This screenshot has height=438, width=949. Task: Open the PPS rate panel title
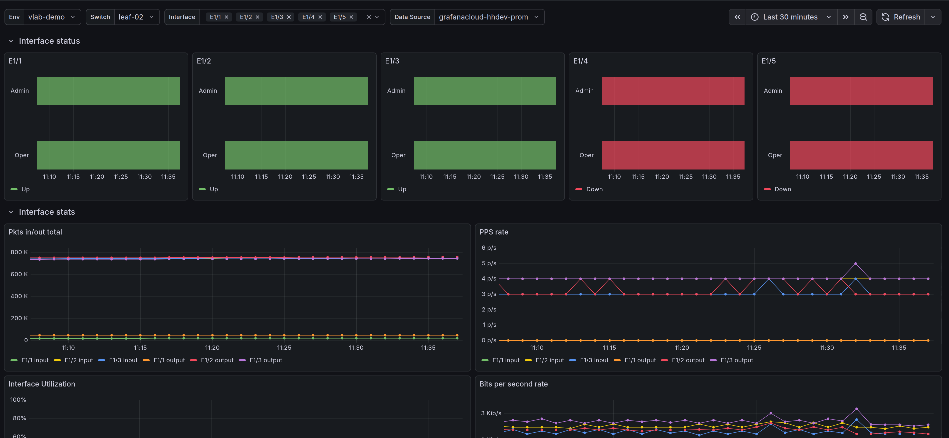tap(494, 232)
